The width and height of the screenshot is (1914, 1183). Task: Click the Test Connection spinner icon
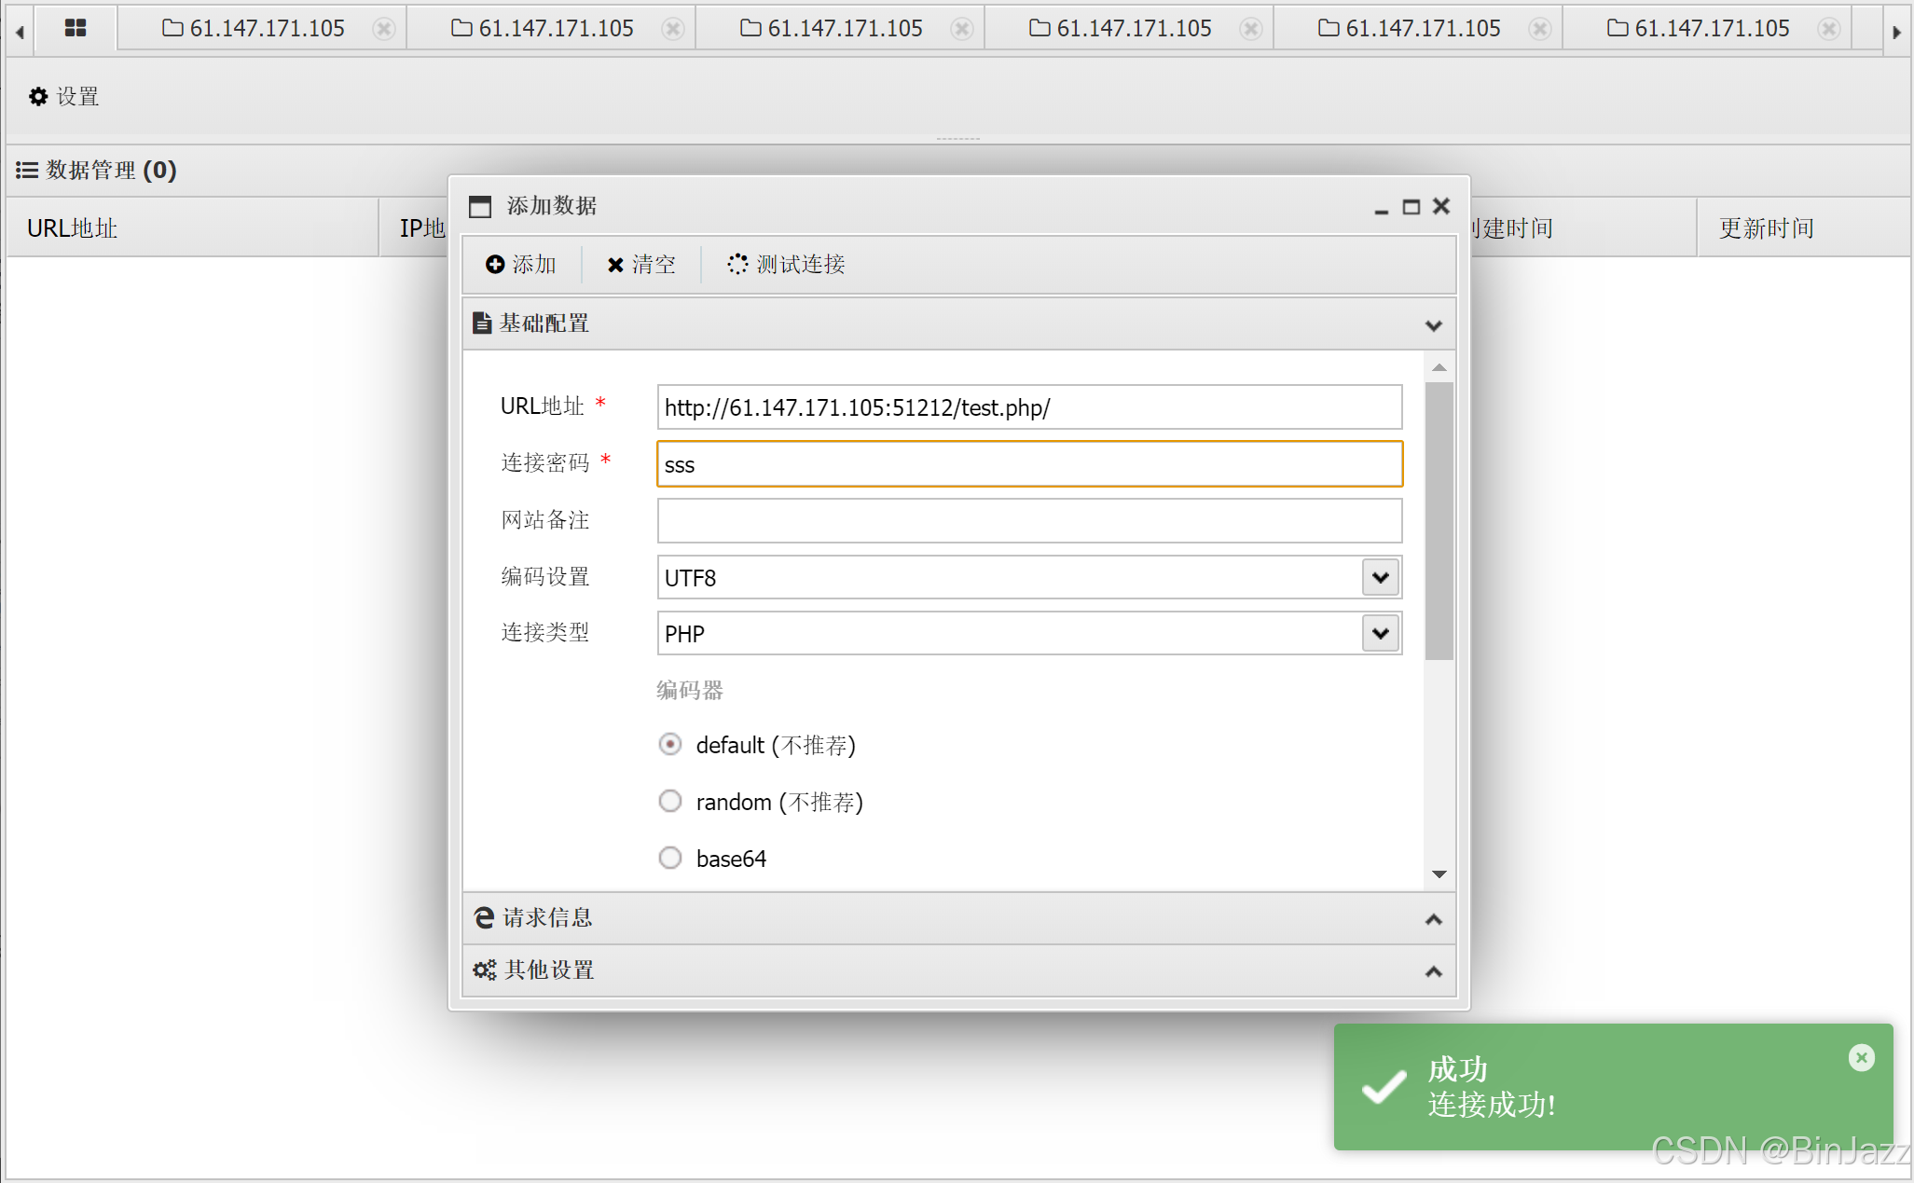pos(737,265)
